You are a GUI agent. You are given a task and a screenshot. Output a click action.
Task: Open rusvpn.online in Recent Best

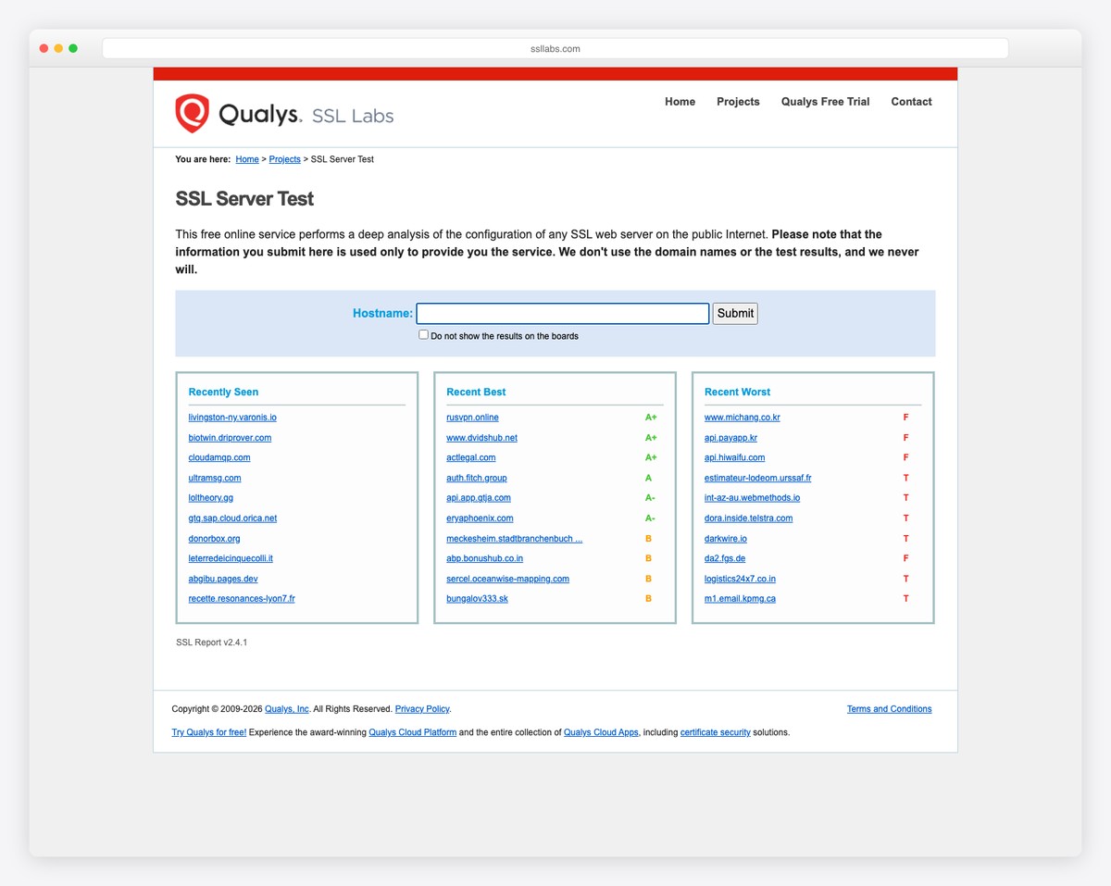[x=472, y=418]
